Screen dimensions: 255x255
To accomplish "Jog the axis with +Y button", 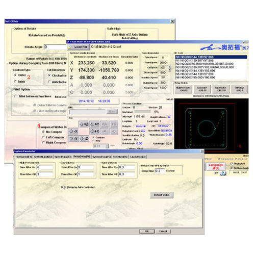I will click(94, 124).
